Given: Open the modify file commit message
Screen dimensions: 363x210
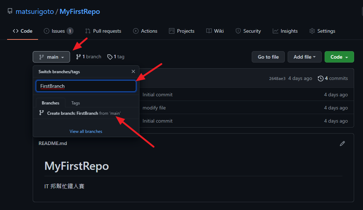Looking at the screenshot, I should [154, 108].
